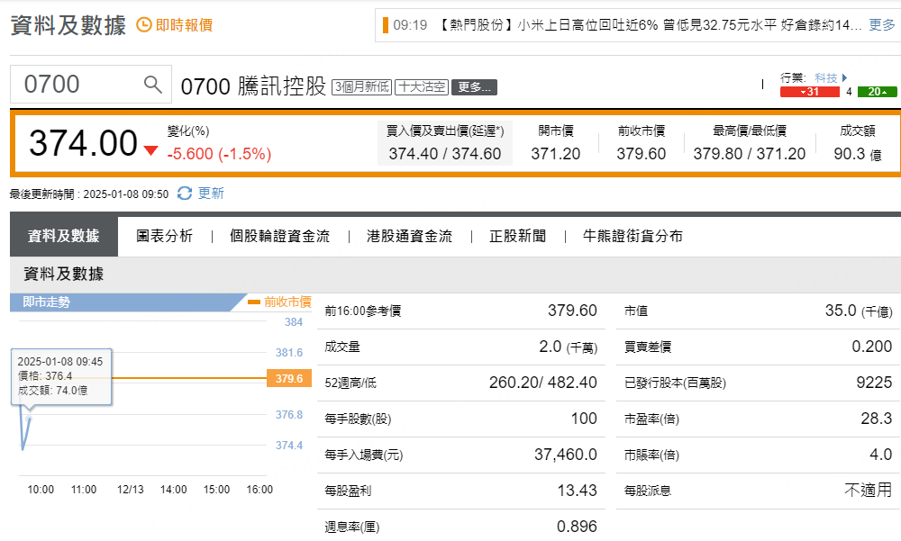901x541 pixels.
Task: Click the 已發行股本 value 9225
Action: point(874,383)
